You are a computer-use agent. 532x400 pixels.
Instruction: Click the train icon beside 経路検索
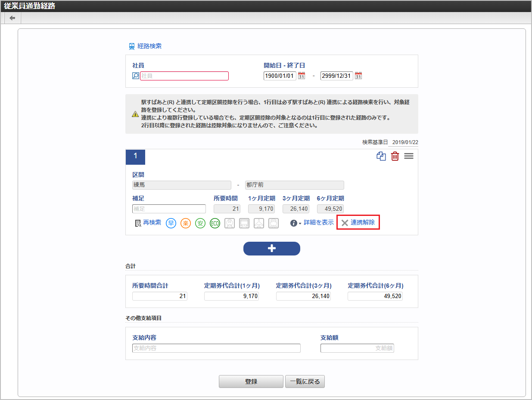tap(131, 46)
